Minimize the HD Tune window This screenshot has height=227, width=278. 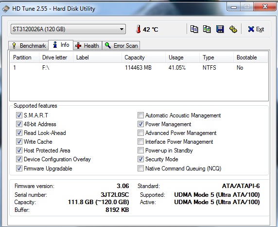pyautogui.click(x=234, y=7)
